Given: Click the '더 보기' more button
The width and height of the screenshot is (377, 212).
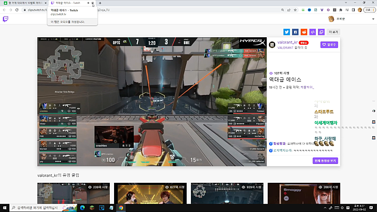Looking at the screenshot, I should (333, 32).
